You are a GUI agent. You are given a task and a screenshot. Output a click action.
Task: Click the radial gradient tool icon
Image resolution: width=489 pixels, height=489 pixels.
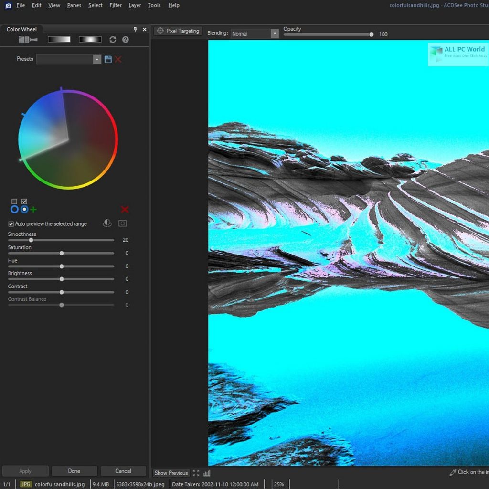(90, 39)
